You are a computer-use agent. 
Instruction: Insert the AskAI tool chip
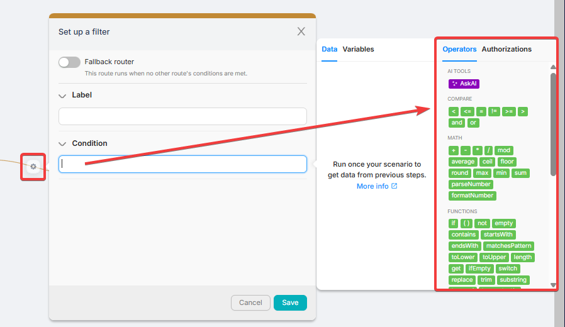pyautogui.click(x=464, y=84)
